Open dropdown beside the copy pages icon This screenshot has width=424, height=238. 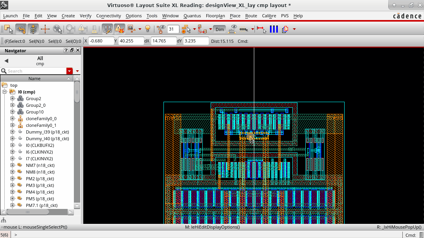[294, 29]
